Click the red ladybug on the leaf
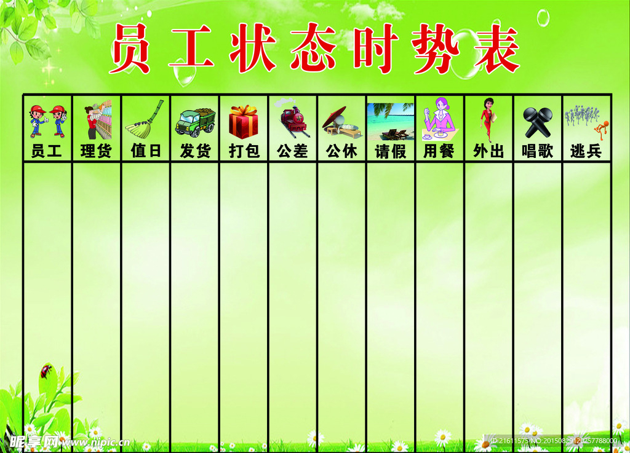The width and height of the screenshot is (630, 453). 45,370
